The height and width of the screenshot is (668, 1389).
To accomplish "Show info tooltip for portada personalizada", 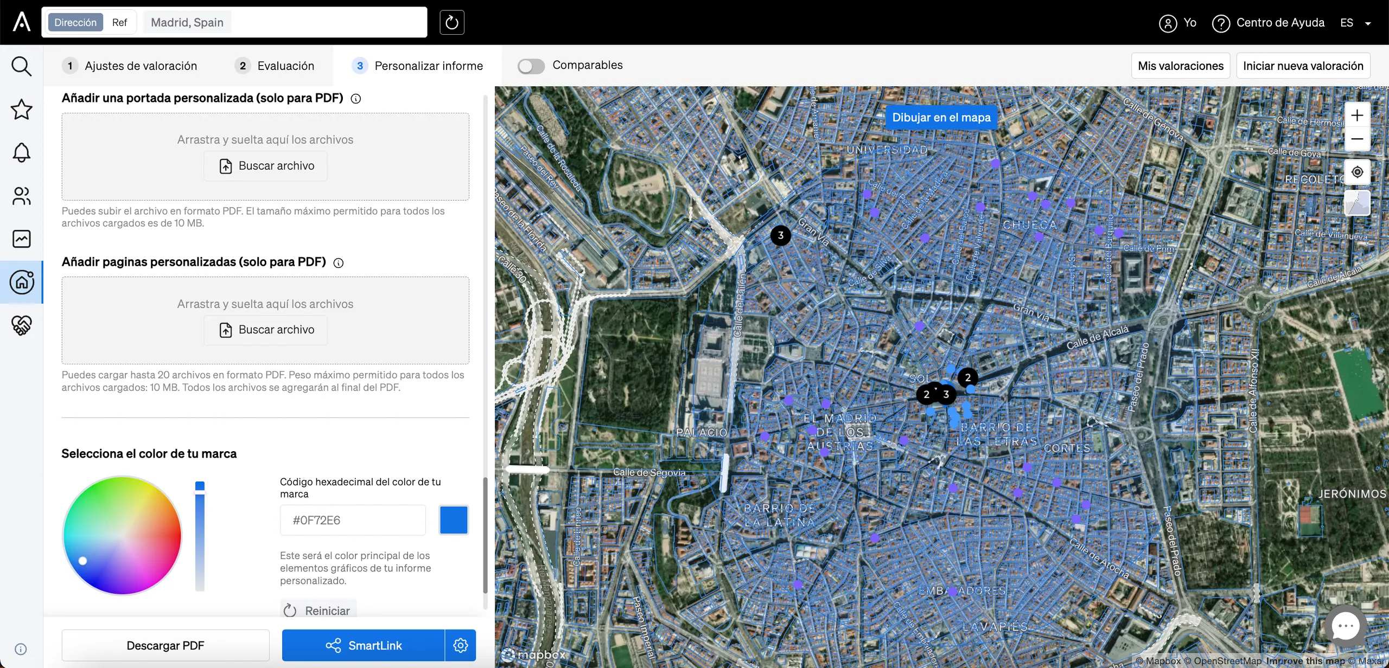I will tap(356, 99).
